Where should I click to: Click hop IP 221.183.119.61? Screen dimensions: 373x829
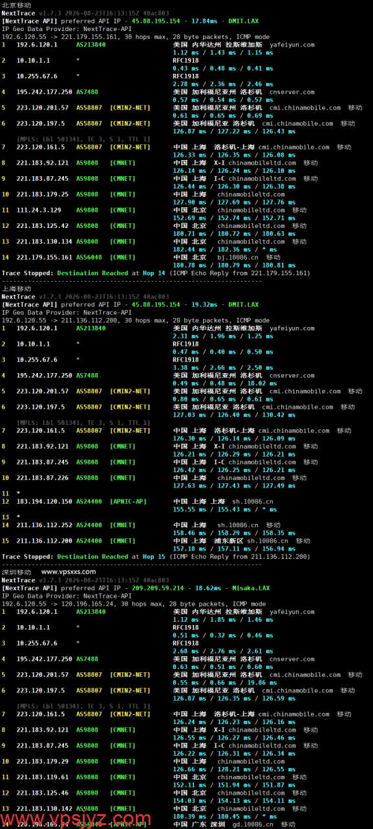pyautogui.click(x=42, y=777)
